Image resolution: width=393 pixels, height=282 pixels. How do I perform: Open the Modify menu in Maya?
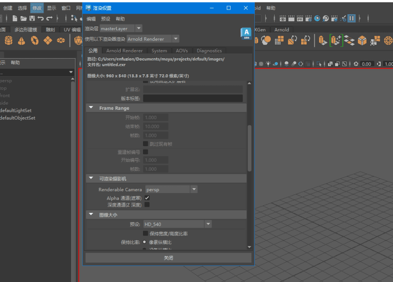pos(37,8)
